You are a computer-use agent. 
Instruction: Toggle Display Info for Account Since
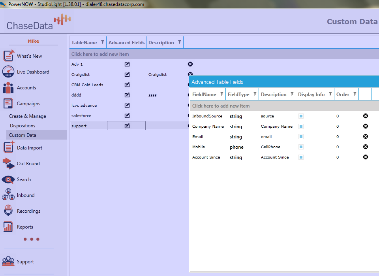point(301,157)
